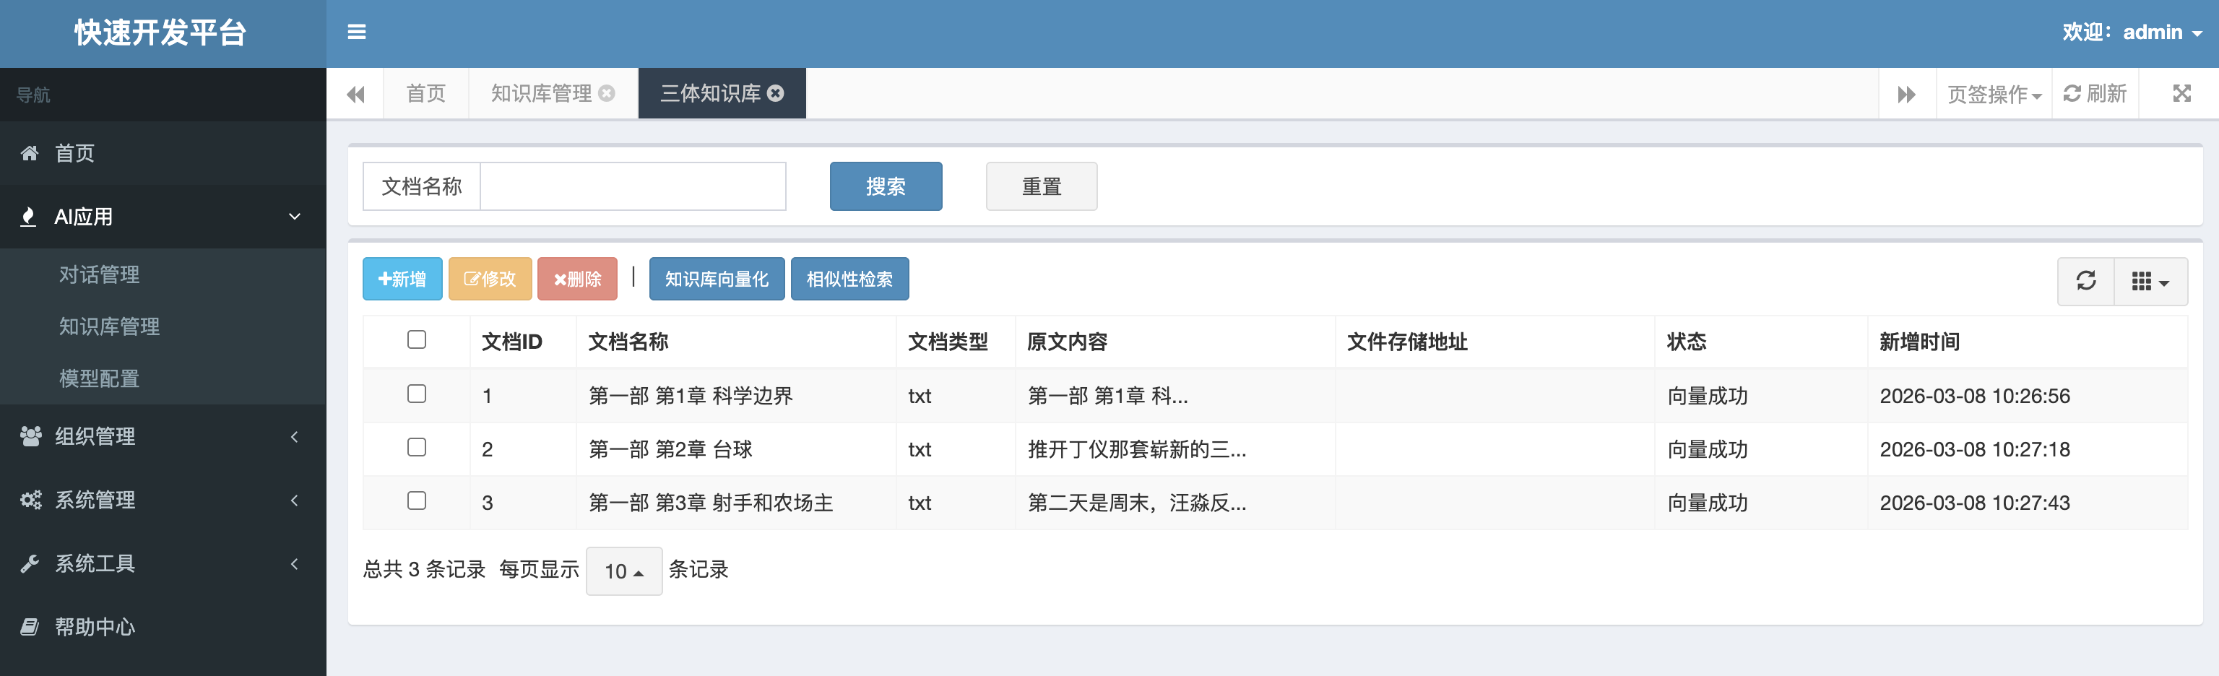This screenshot has height=676, width=2219.
Task: Click the AI应用 flame icon
Action: [30, 216]
